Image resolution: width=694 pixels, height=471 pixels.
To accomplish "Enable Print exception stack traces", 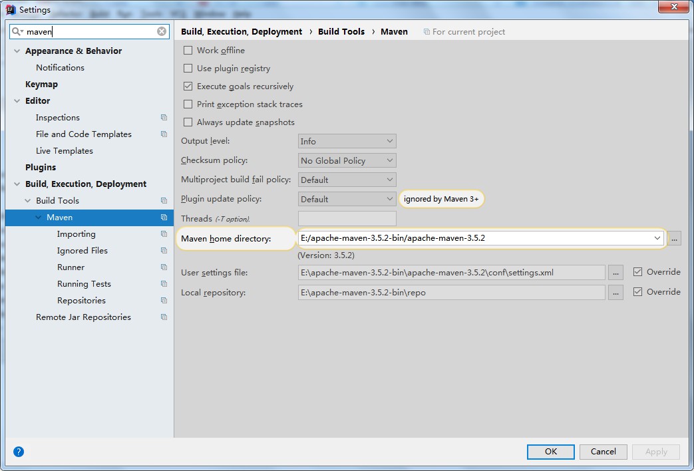I will [188, 104].
